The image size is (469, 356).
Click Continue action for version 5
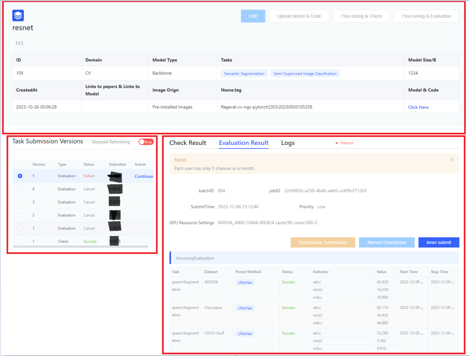click(144, 176)
